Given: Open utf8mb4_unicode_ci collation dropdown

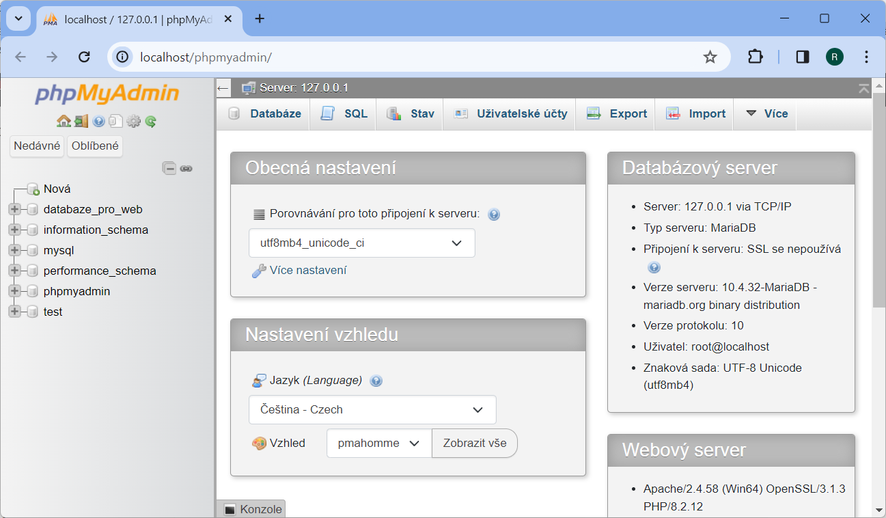Looking at the screenshot, I should click(362, 243).
